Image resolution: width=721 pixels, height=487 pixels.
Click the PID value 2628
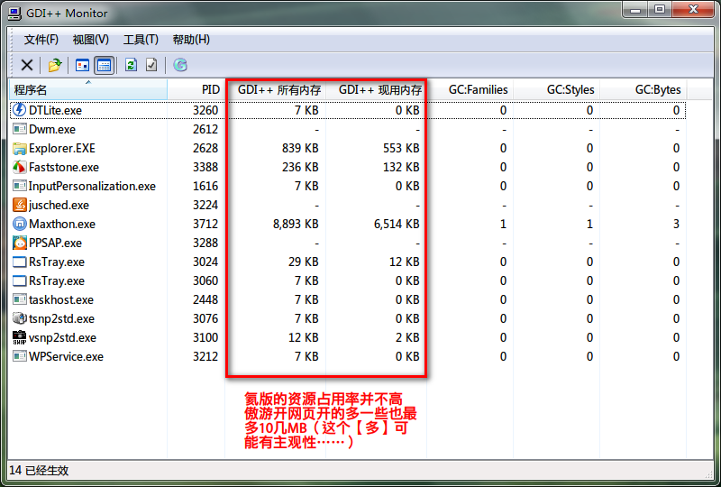tap(205, 148)
